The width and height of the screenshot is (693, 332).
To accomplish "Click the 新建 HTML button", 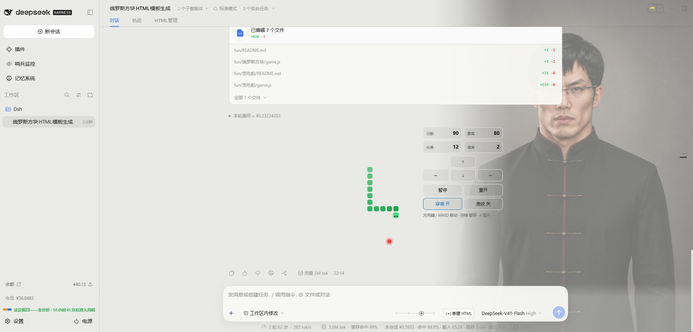I will (x=459, y=314).
